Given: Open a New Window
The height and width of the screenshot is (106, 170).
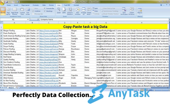Looking at the screenshot, I should (78, 11).
